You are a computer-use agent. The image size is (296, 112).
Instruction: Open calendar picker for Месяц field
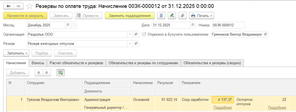point(68,25)
